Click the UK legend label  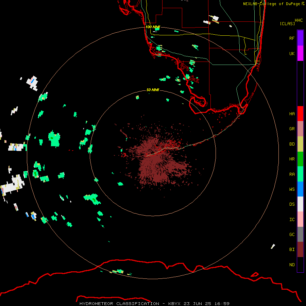292,53
